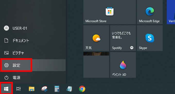175x94 pixels.
Task: Open the Windows Start button
Action: tap(6, 89)
